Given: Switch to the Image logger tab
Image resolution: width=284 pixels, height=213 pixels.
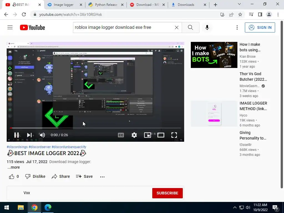Looking at the screenshot, I should (64, 5).
